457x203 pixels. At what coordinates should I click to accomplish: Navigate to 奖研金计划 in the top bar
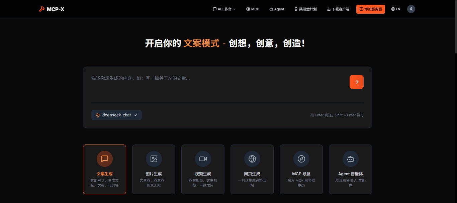[305, 9]
